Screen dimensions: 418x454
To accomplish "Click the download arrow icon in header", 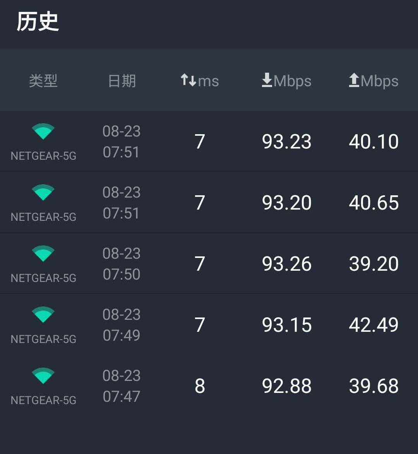I will (x=267, y=80).
